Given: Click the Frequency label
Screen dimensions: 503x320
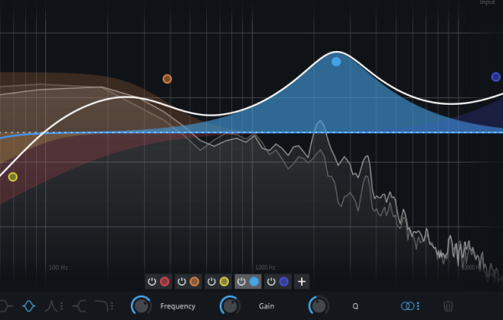Looking at the screenshot, I should (x=178, y=307).
